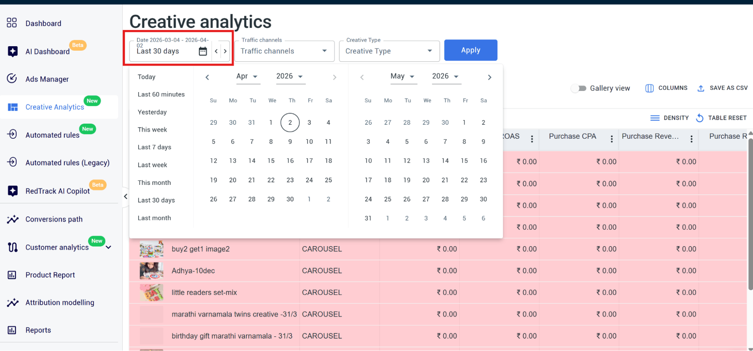Viewport: 753px width, 351px height.
Task: Select the Last 7 days preset
Action: (154, 147)
